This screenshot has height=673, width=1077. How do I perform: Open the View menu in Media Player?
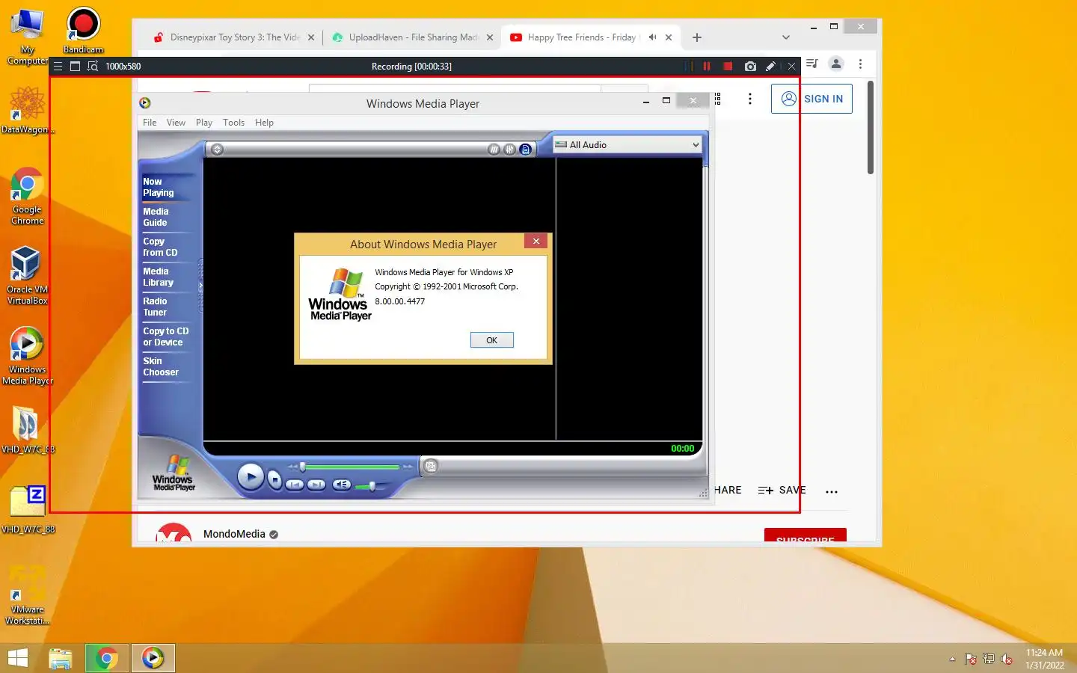tap(176, 123)
